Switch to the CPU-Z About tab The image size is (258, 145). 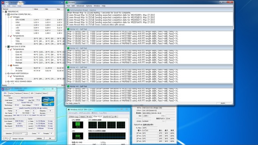pos(45,93)
